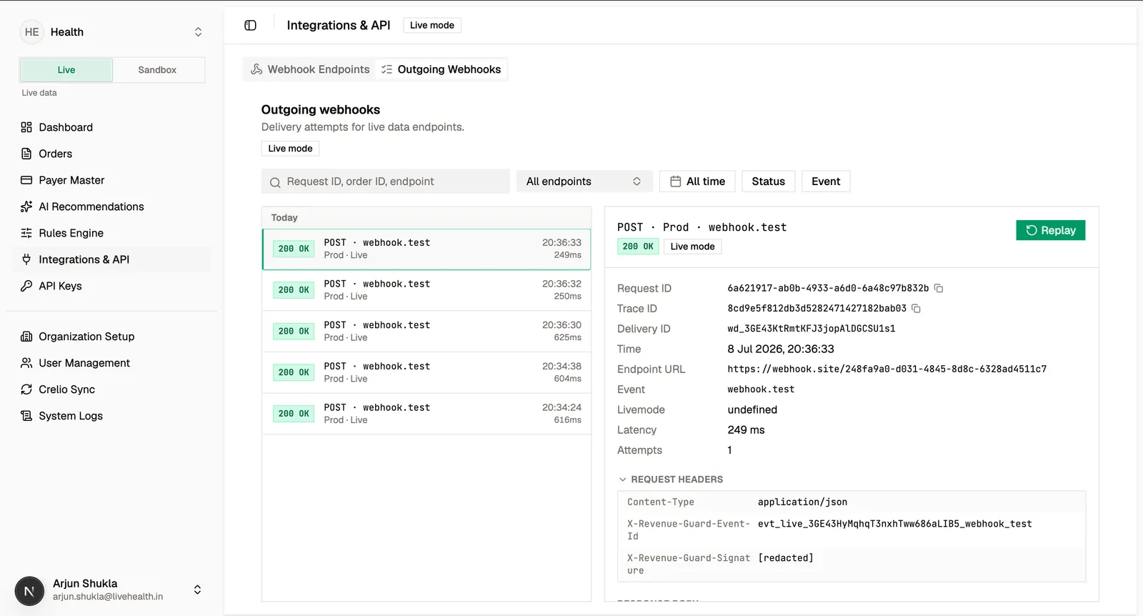Click the Dashboard grid icon
Viewport: 1143px width, 616px height.
(26, 127)
